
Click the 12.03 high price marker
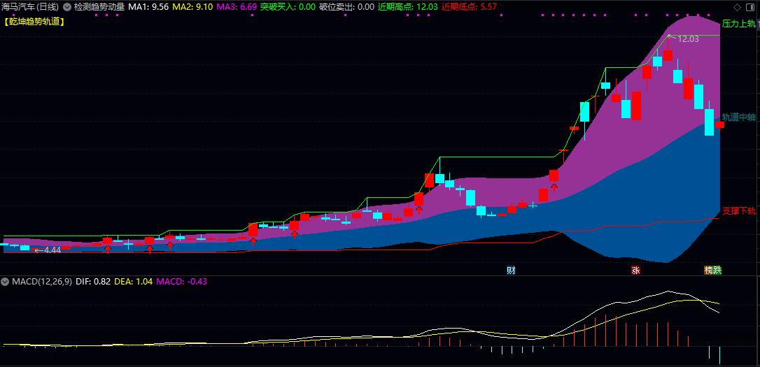tap(687, 39)
